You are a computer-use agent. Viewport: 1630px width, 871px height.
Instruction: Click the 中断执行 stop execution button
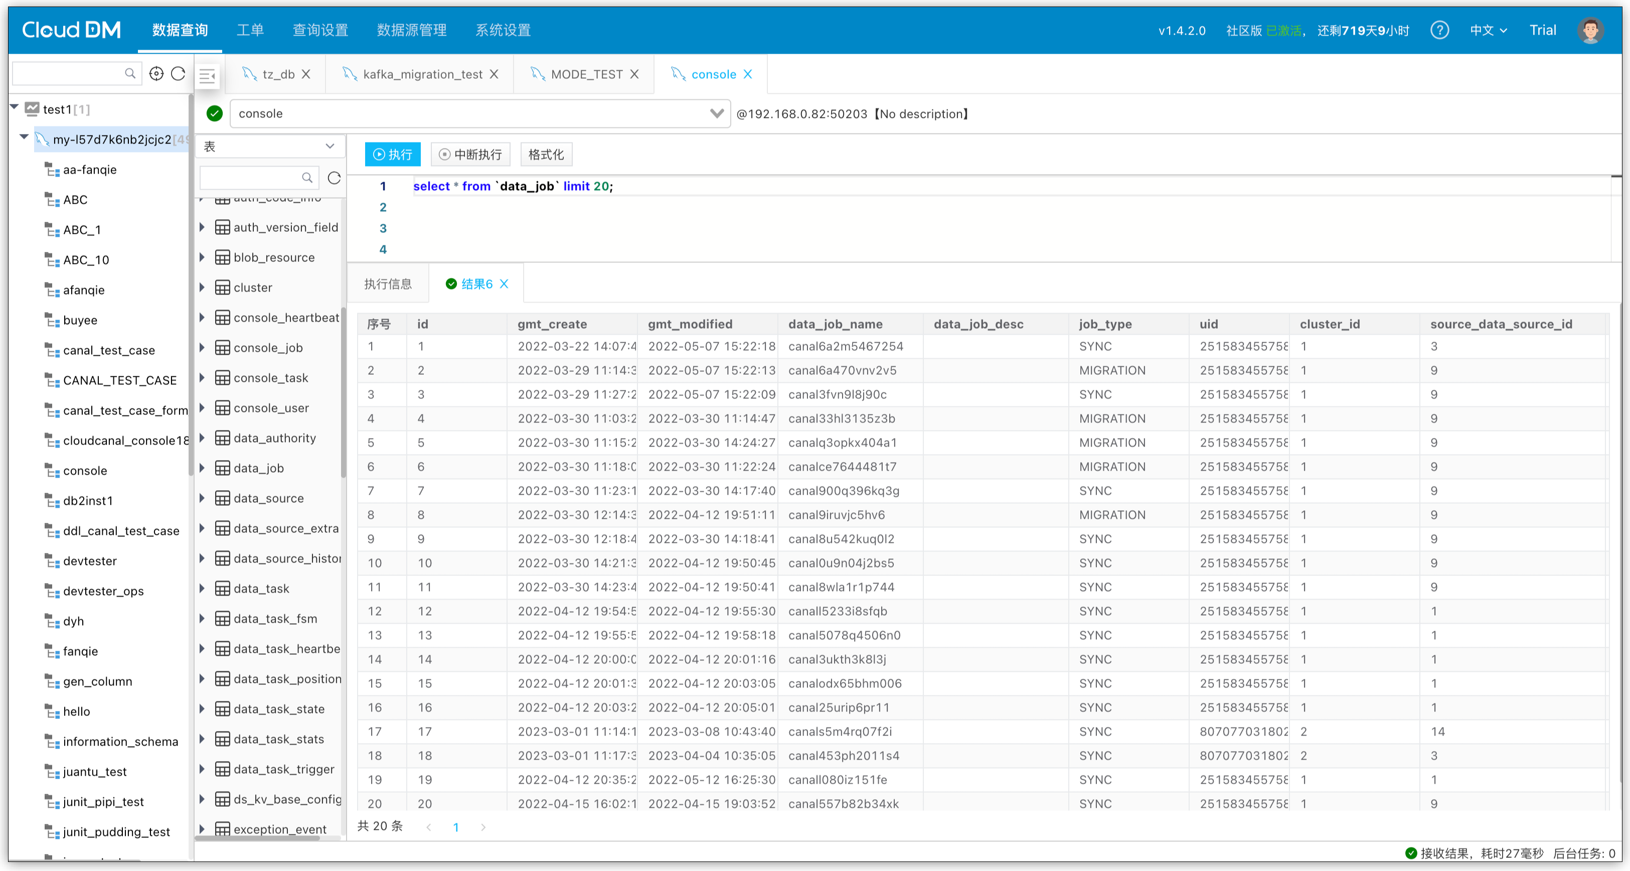[x=471, y=155]
